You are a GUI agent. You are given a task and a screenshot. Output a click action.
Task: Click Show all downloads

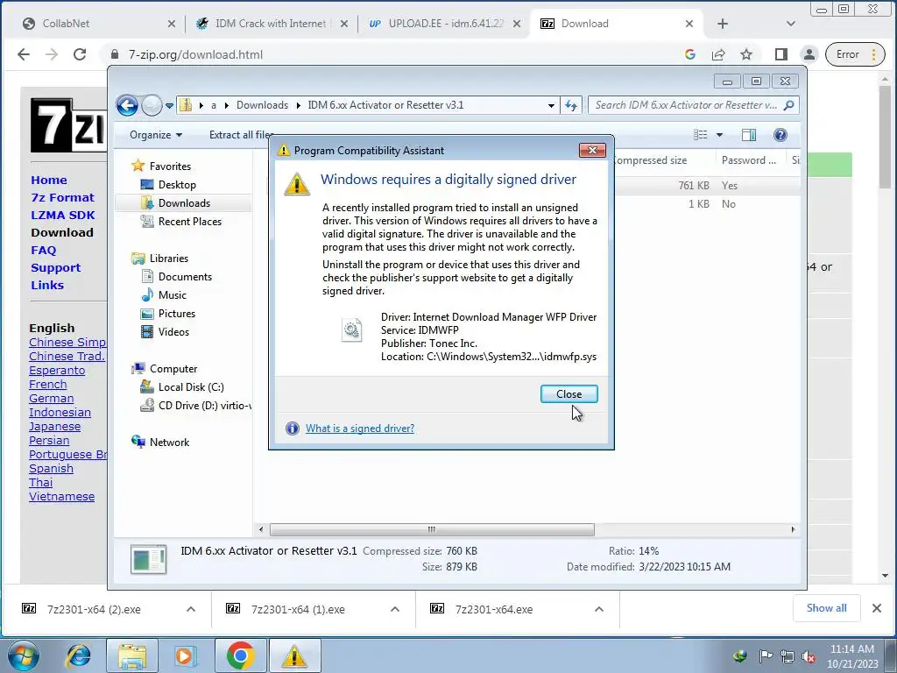[826, 608]
